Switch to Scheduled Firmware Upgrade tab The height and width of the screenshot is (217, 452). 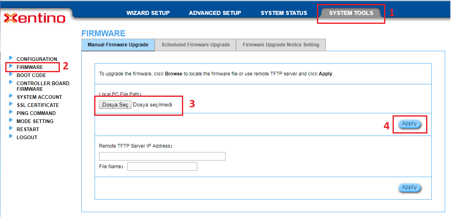[196, 45]
